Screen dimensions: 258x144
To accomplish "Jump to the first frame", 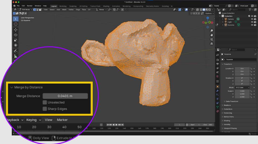I will pyautogui.click(x=108, y=125).
